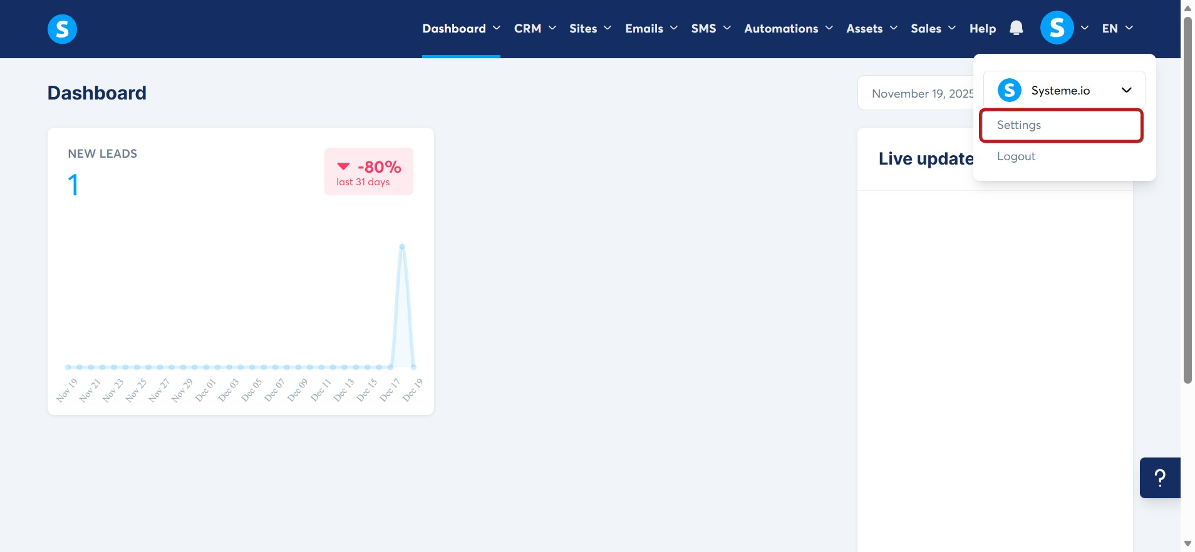The width and height of the screenshot is (1195, 552).
Task: Click the profile avatar in navbar
Action: (1057, 28)
